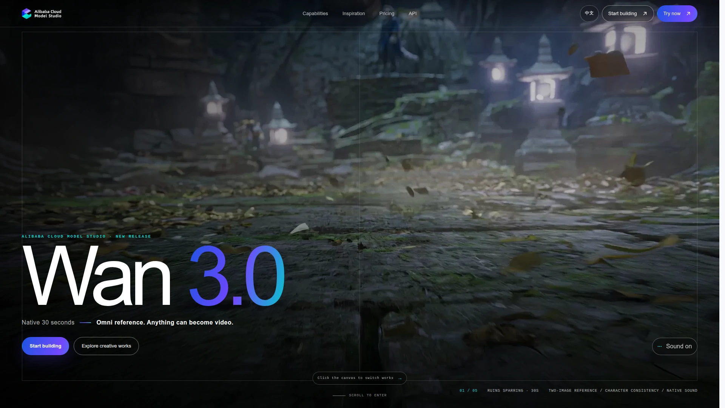Click the 'Click the canvas to switch works' pill
725x408 pixels.
pos(359,378)
